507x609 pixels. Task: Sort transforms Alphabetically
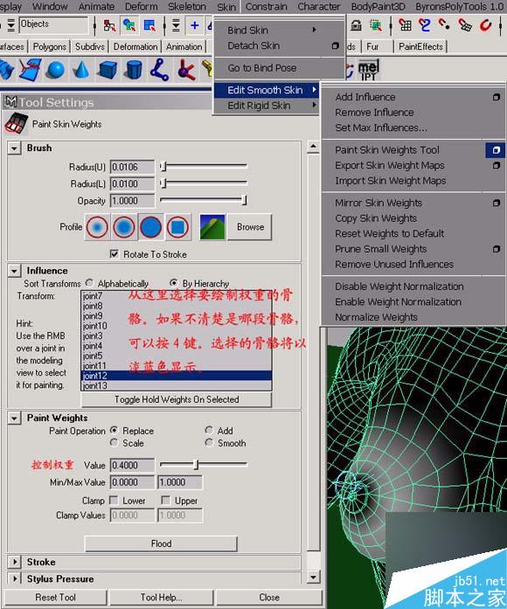[89, 283]
